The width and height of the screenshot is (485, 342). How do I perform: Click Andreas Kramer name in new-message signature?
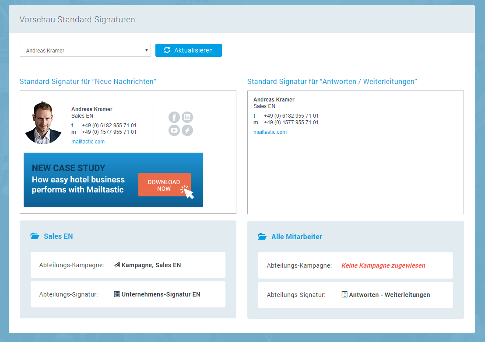pyautogui.click(x=91, y=109)
